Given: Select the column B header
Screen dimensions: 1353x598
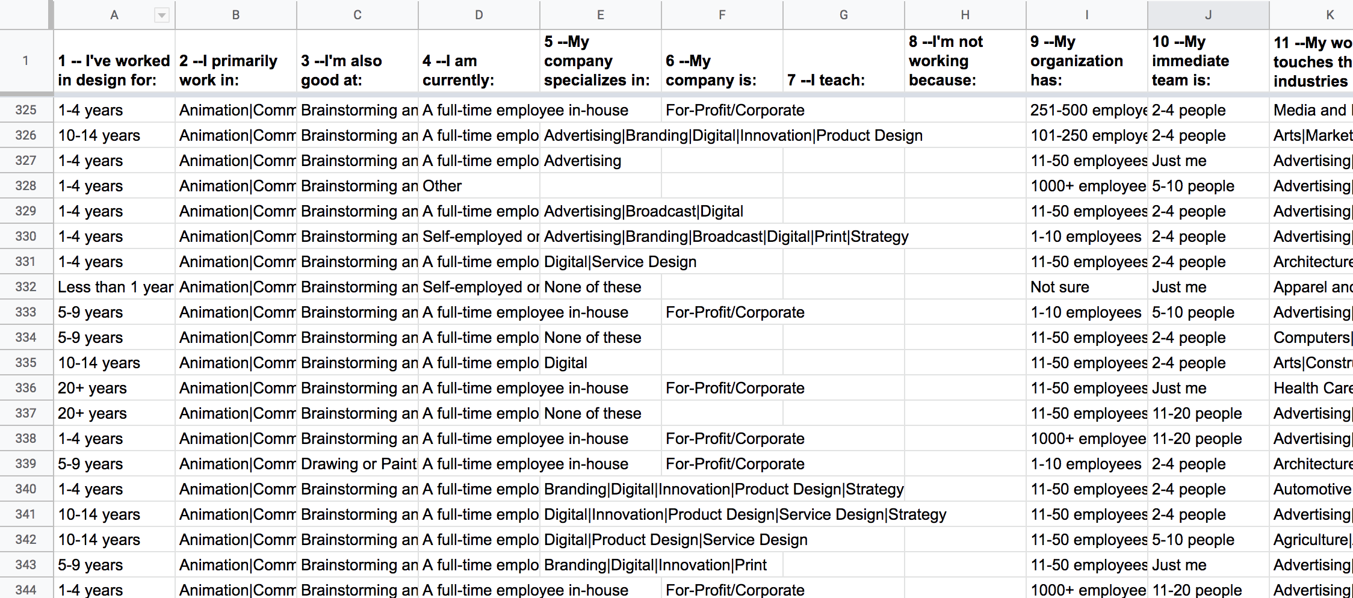Looking at the screenshot, I should (x=236, y=15).
